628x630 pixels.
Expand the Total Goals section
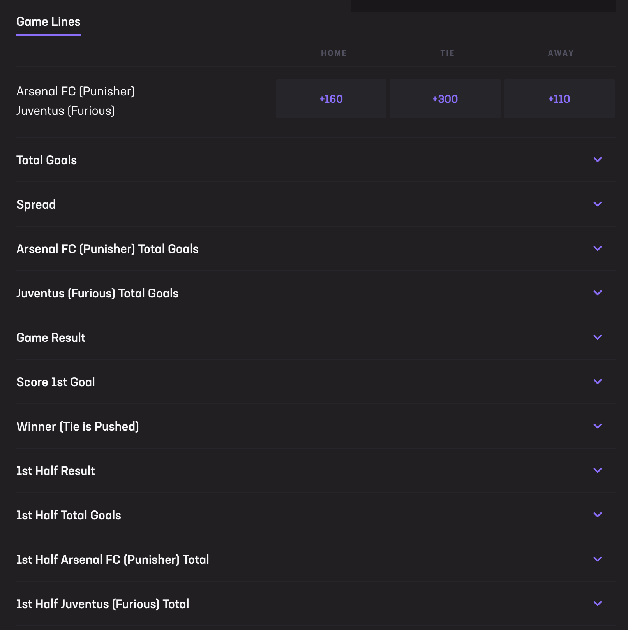coord(598,160)
